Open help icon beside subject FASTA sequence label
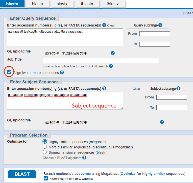193x183 pixels. [104, 88]
